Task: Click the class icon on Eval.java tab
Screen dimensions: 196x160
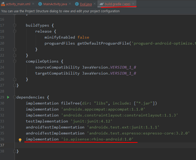Action: (x=77, y=4)
